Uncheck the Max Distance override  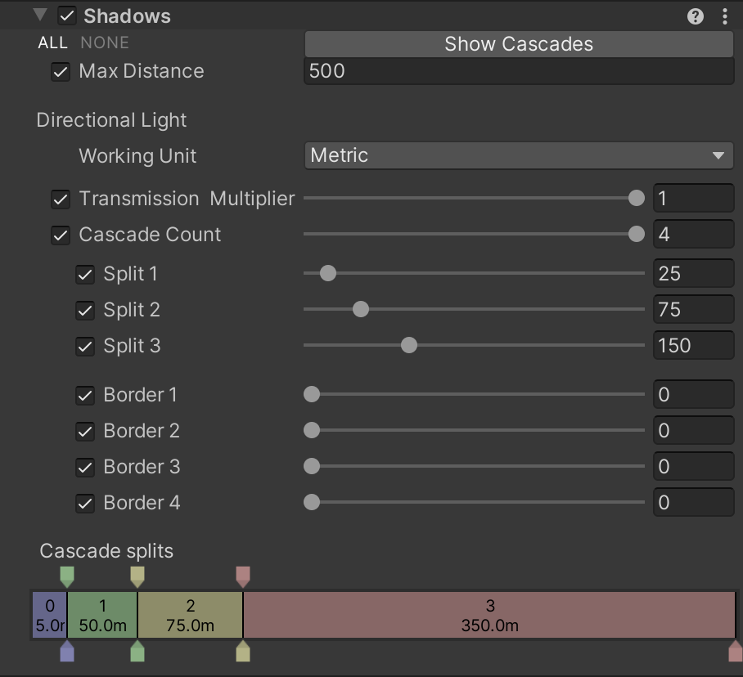point(61,72)
